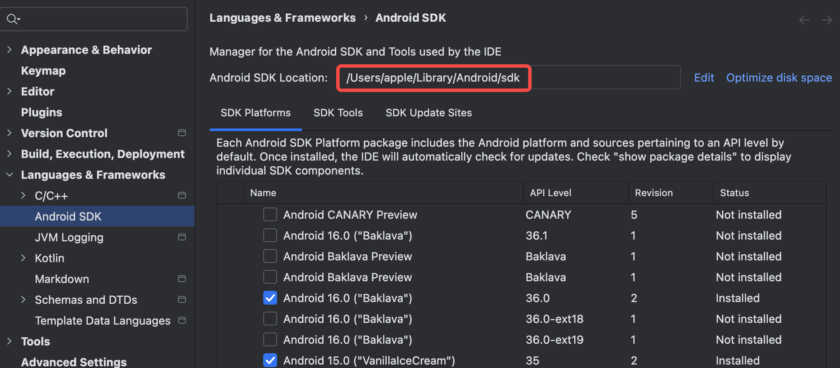Screen dimensions: 840x368
Task: Check the Android CANARY Preview checkbox
Action: pos(270,214)
